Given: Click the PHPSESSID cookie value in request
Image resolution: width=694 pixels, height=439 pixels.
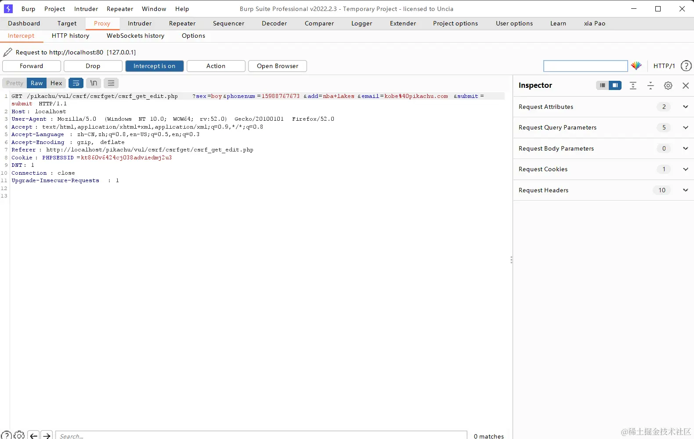Looking at the screenshot, I should [x=127, y=158].
